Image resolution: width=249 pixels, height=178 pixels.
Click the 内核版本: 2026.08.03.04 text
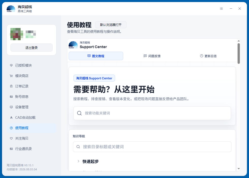(x=22, y=169)
